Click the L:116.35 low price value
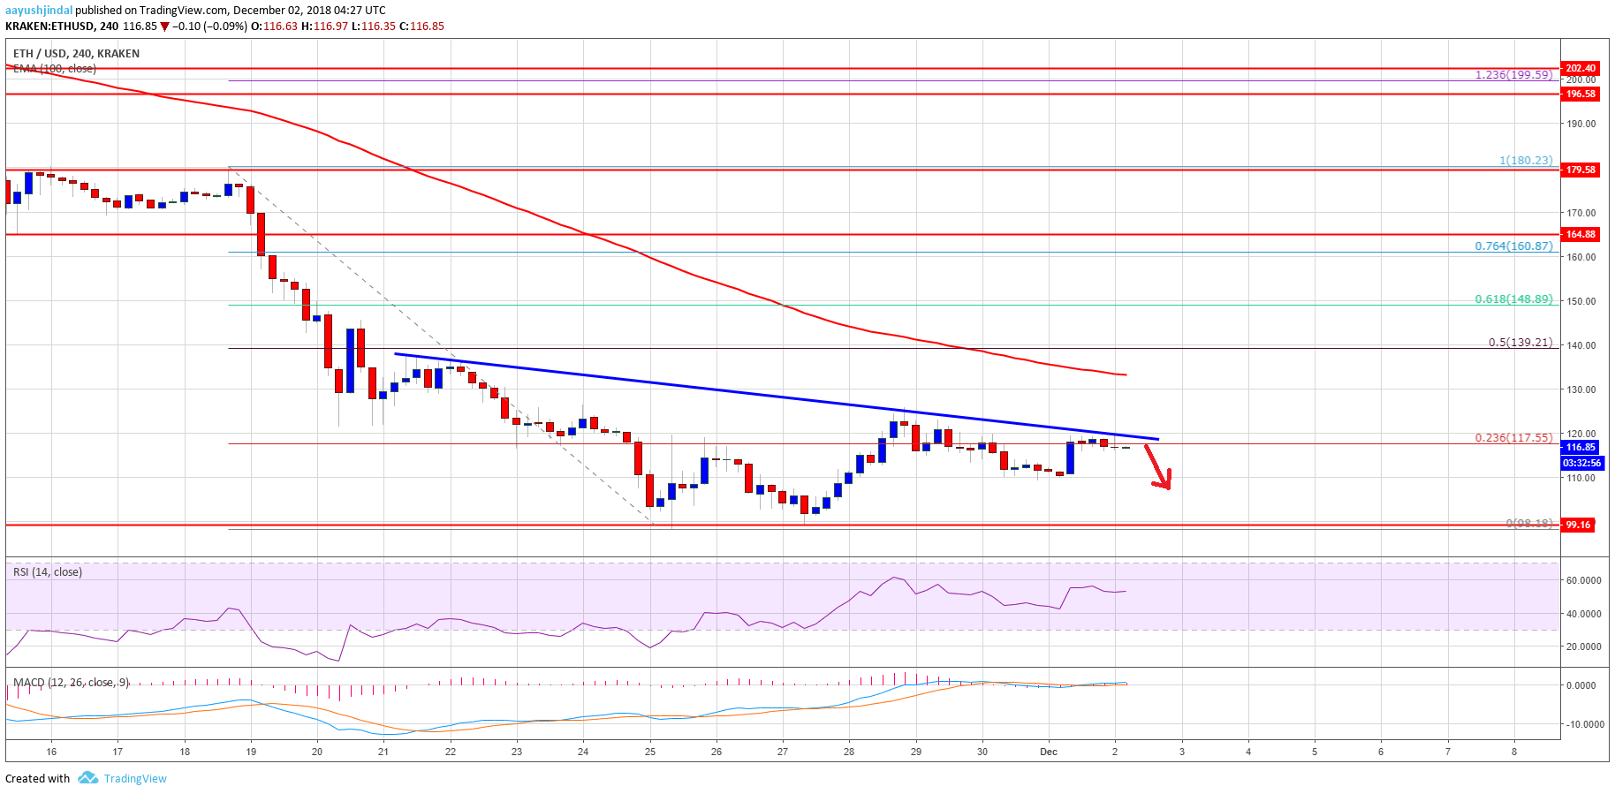The width and height of the screenshot is (1615, 794). (x=374, y=26)
